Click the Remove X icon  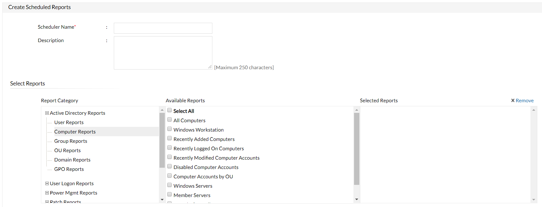point(513,100)
